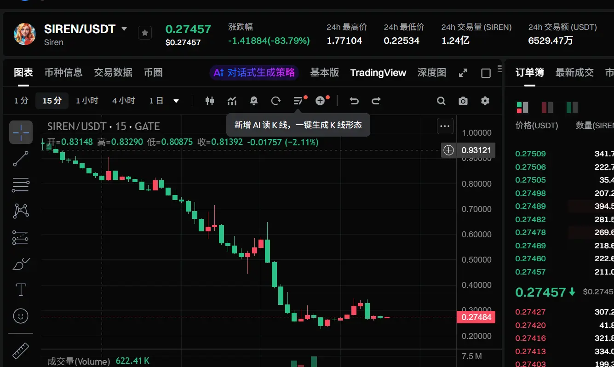Screen dimensions: 614x367
Task: Click the SIREN/USDT · 15 · GATE chart title
Action: [103, 126]
